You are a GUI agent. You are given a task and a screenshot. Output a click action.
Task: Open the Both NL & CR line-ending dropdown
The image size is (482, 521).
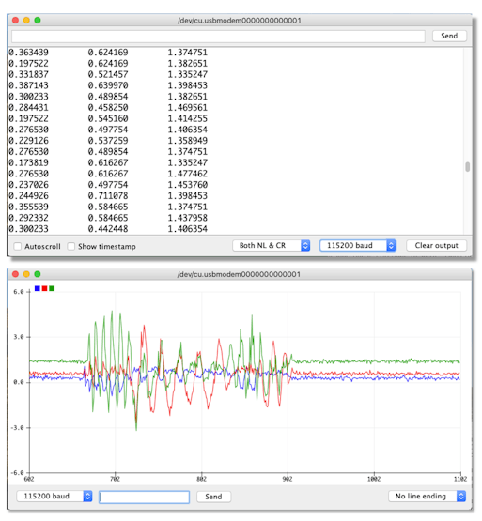coord(272,246)
